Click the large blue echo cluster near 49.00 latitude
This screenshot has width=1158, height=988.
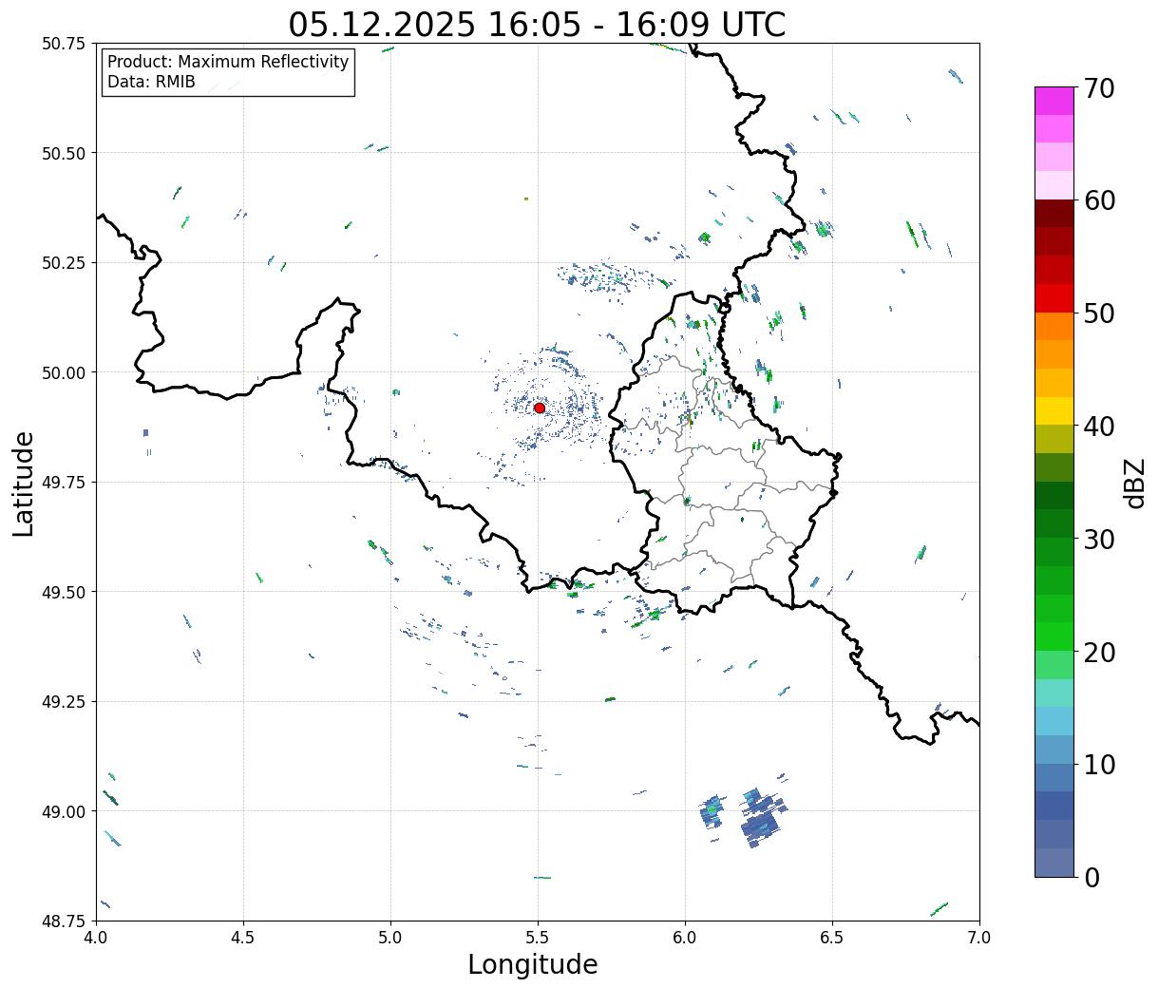tap(761, 817)
